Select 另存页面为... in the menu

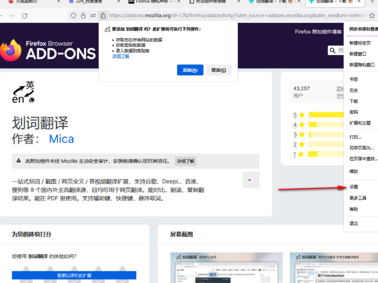(362, 148)
